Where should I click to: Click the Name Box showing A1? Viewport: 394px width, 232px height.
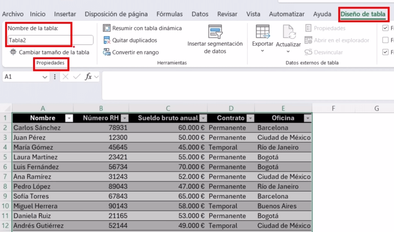[26, 77]
